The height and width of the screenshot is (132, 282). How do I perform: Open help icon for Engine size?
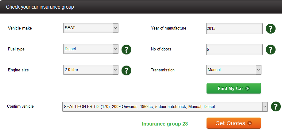pyautogui.click(x=126, y=70)
